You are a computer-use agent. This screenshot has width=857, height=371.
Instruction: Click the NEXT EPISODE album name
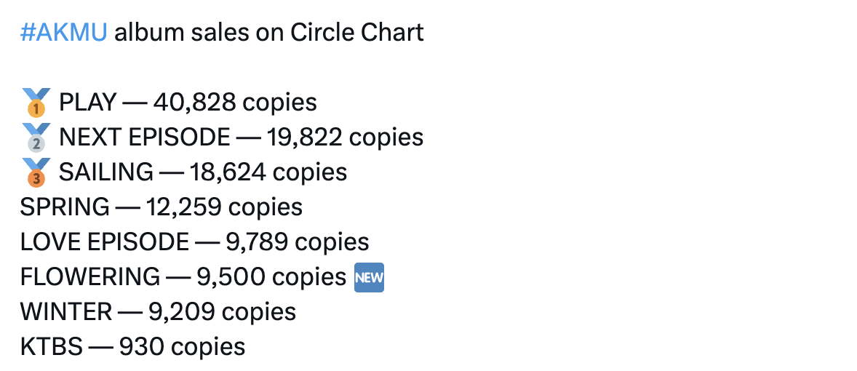(x=144, y=137)
